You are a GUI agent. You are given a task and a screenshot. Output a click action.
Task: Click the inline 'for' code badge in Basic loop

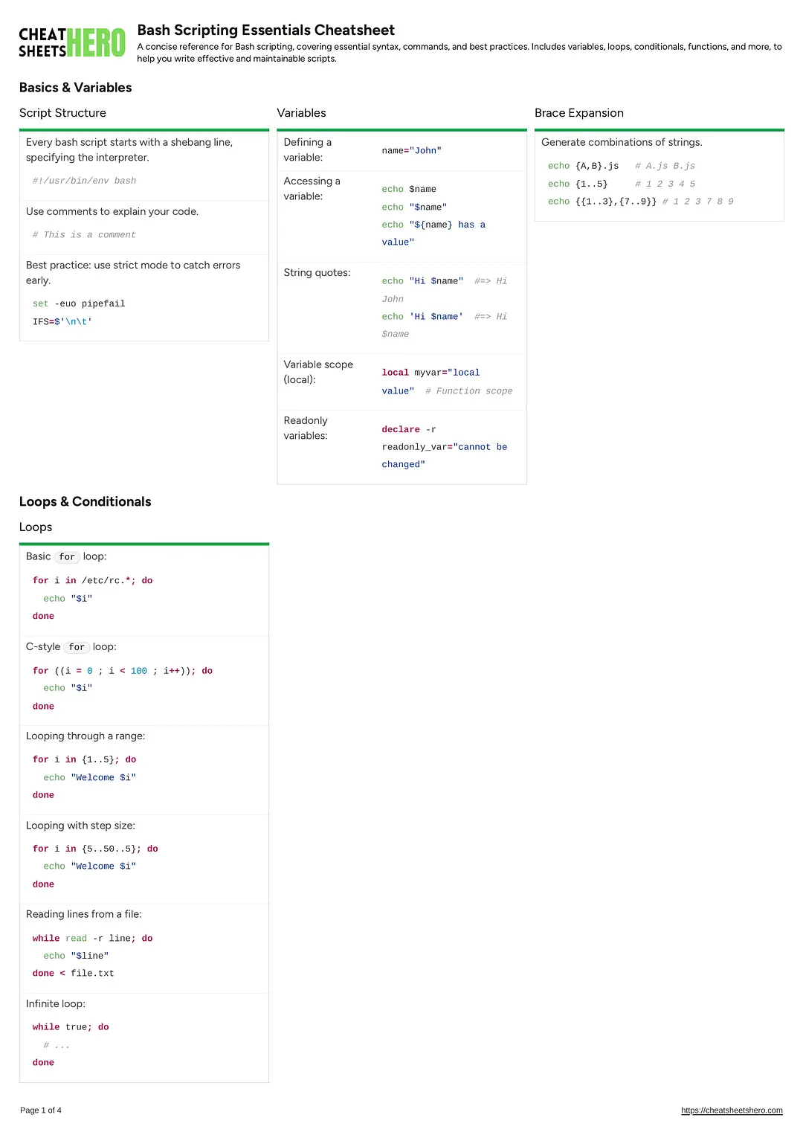pos(67,557)
